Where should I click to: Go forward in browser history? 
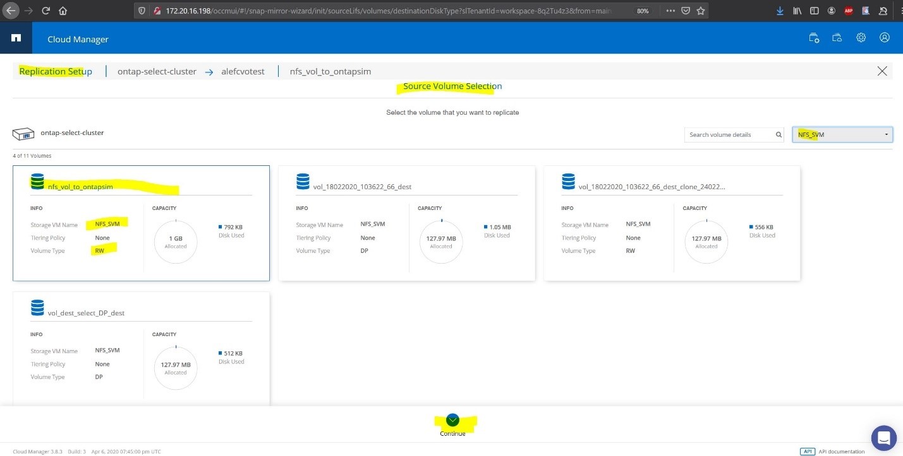(28, 11)
